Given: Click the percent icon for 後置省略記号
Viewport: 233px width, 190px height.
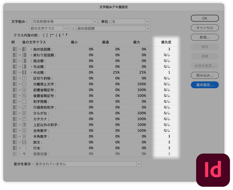Looking at the screenshot, I should (x=24, y=96).
